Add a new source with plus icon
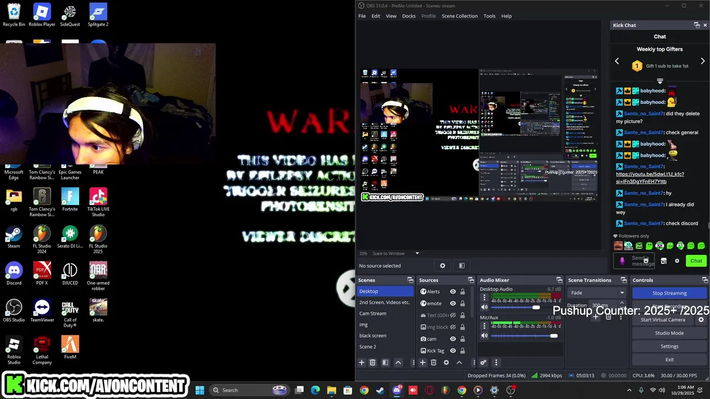 tap(423, 362)
